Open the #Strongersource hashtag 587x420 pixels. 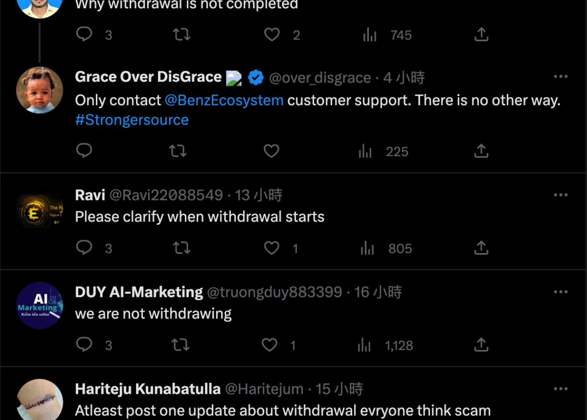132,120
